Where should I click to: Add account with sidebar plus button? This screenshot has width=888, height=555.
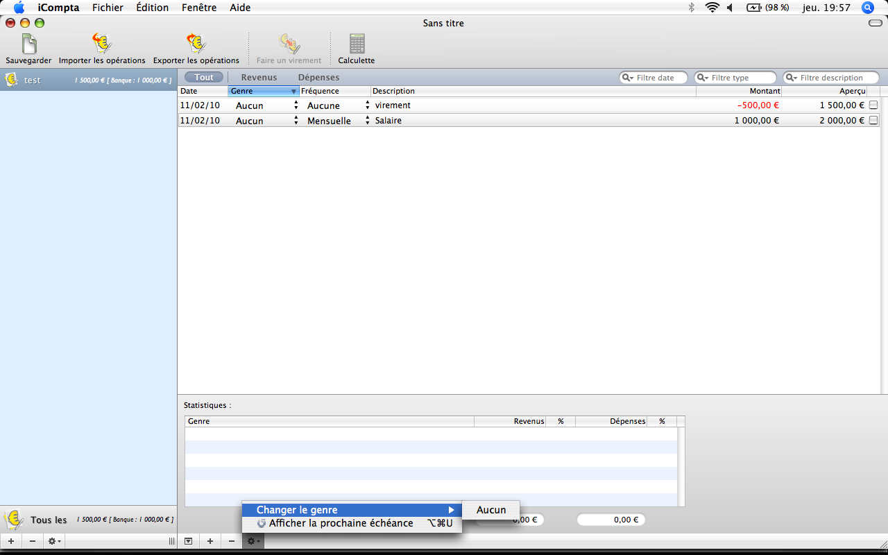coord(10,541)
